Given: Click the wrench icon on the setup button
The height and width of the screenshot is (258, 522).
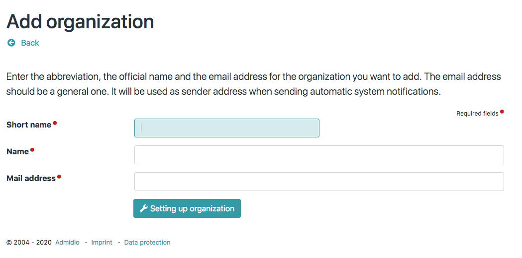Looking at the screenshot, I should [x=143, y=208].
